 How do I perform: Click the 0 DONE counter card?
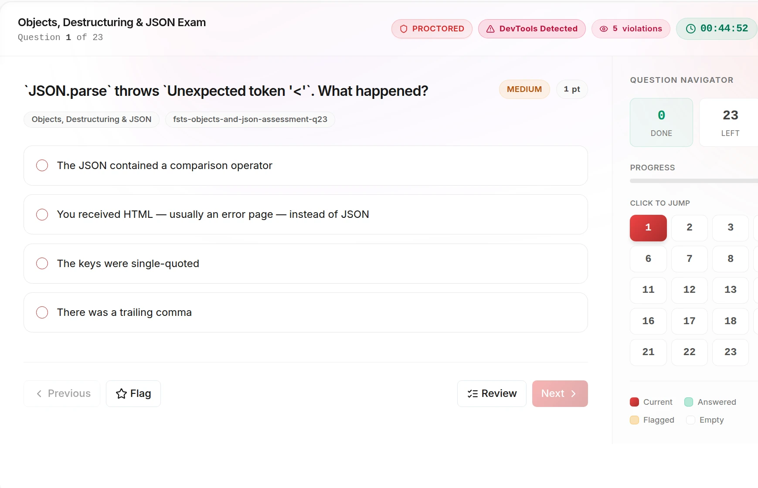pos(661,122)
